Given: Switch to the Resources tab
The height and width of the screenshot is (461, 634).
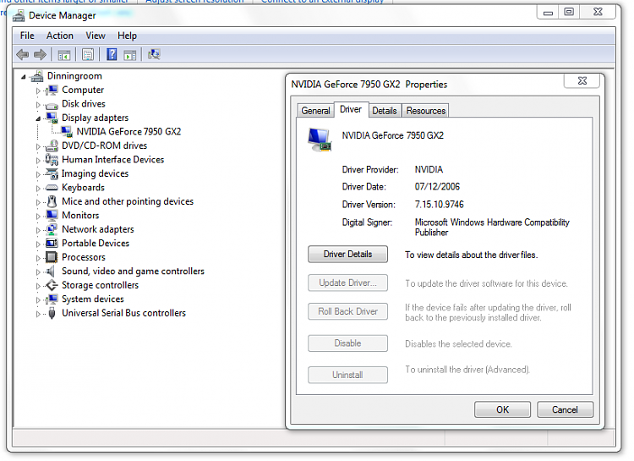Looking at the screenshot, I should point(426,111).
